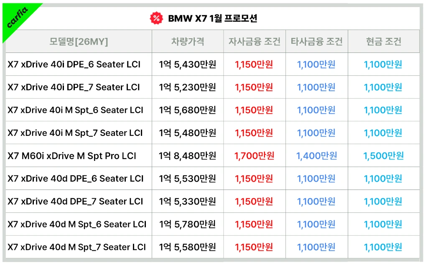Click price 1억 5,330만원
428x267 pixels.
(188, 202)
